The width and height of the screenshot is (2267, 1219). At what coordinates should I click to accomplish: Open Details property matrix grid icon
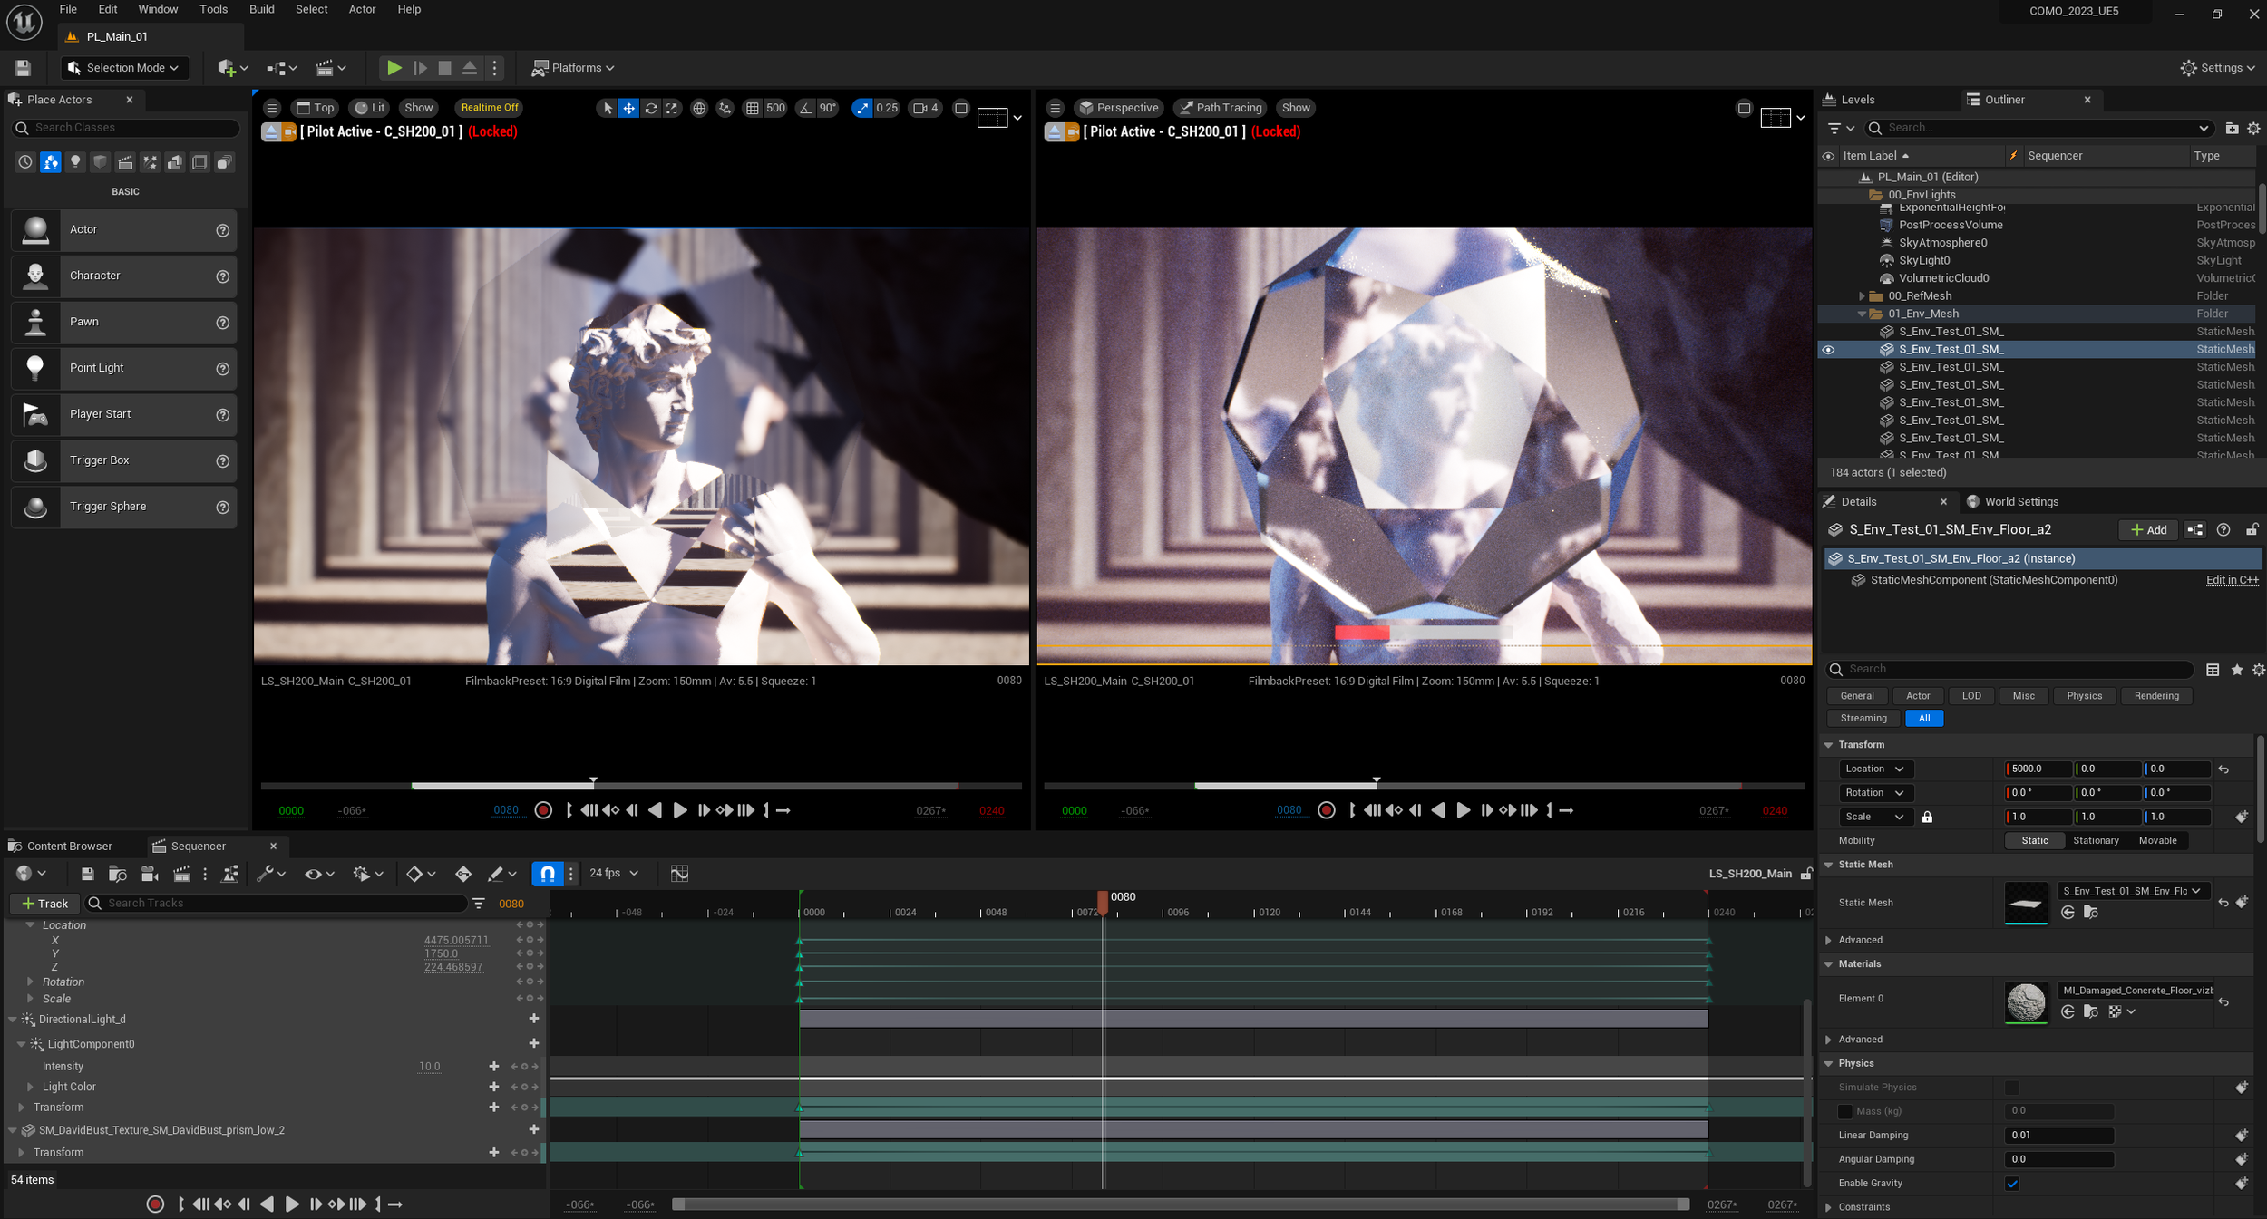coord(2213,670)
